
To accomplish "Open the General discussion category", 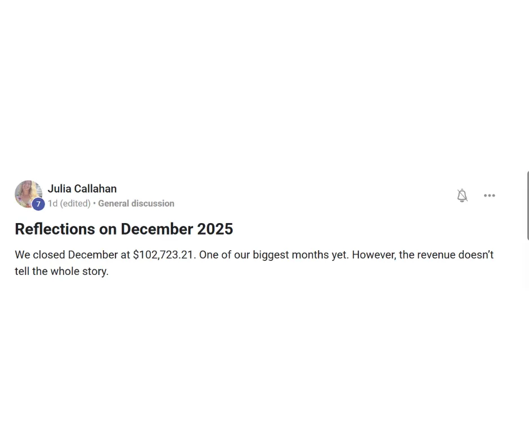I will pyautogui.click(x=136, y=203).
